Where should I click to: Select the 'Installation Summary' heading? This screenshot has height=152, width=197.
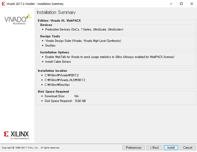56,12
